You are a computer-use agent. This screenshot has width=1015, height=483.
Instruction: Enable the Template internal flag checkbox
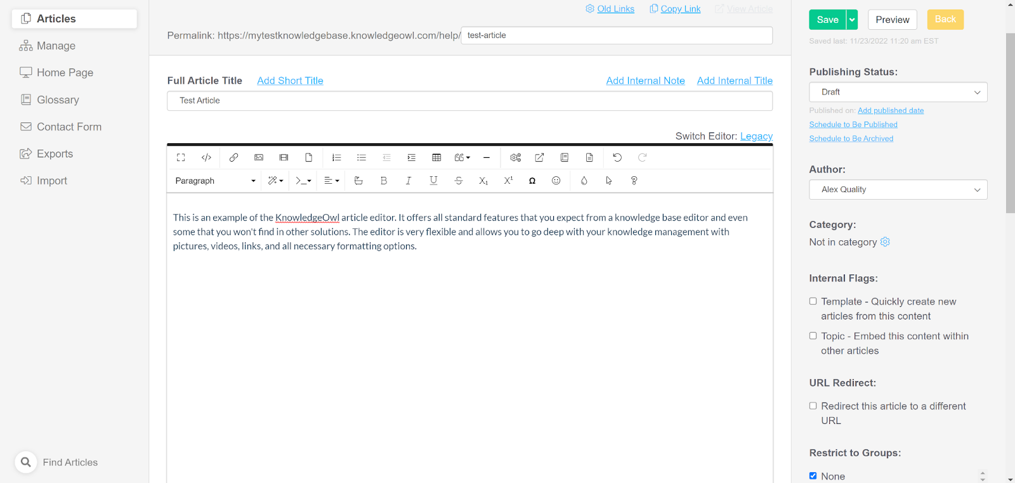pyautogui.click(x=813, y=302)
